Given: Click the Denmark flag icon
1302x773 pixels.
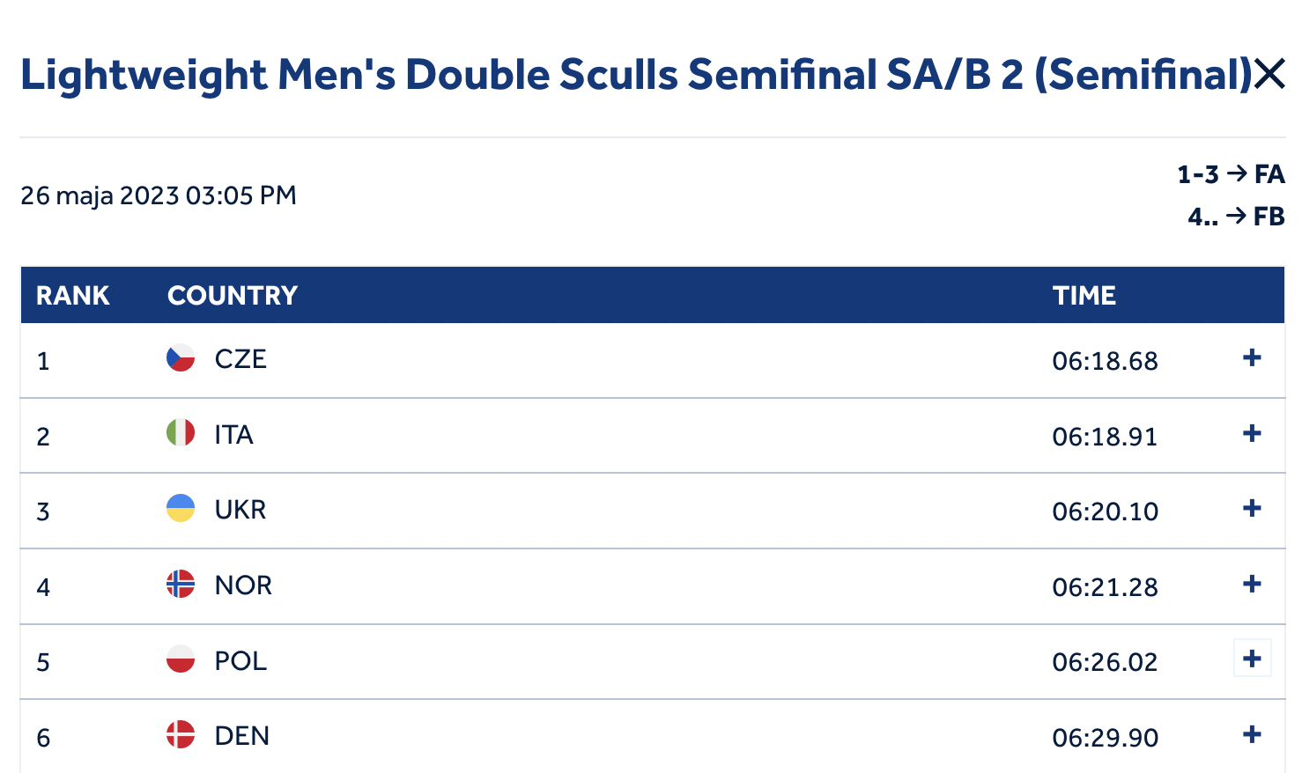Looking at the screenshot, I should pyautogui.click(x=181, y=734).
